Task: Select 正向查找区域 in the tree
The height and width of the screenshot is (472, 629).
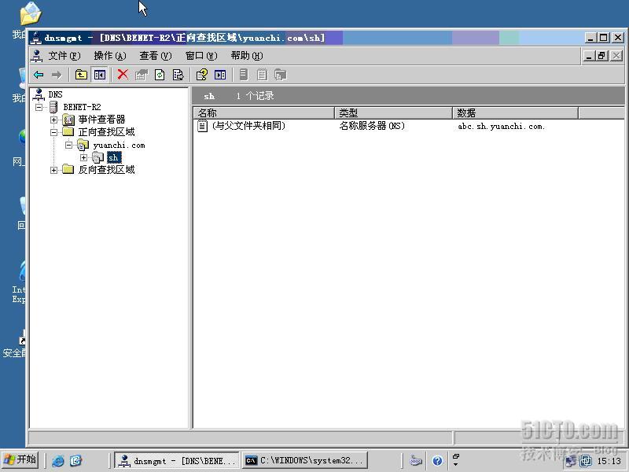Action: click(x=106, y=132)
